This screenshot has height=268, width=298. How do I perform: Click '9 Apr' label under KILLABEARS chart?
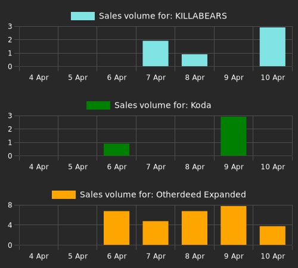(234, 77)
